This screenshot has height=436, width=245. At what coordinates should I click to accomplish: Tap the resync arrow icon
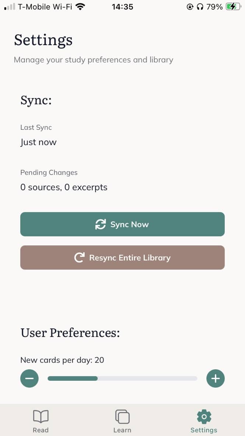79,257
